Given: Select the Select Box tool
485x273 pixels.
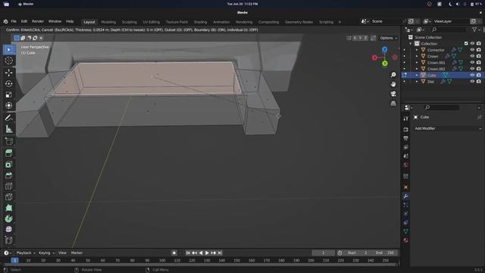Looking at the screenshot, I should tap(8, 50).
